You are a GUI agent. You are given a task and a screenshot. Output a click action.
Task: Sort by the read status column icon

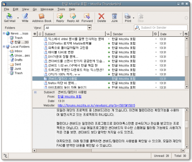pos(108,34)
